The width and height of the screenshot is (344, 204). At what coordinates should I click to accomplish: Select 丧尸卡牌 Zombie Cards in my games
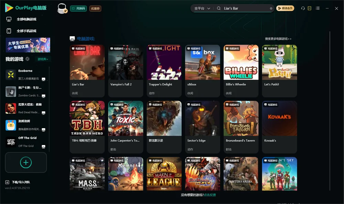26,91
